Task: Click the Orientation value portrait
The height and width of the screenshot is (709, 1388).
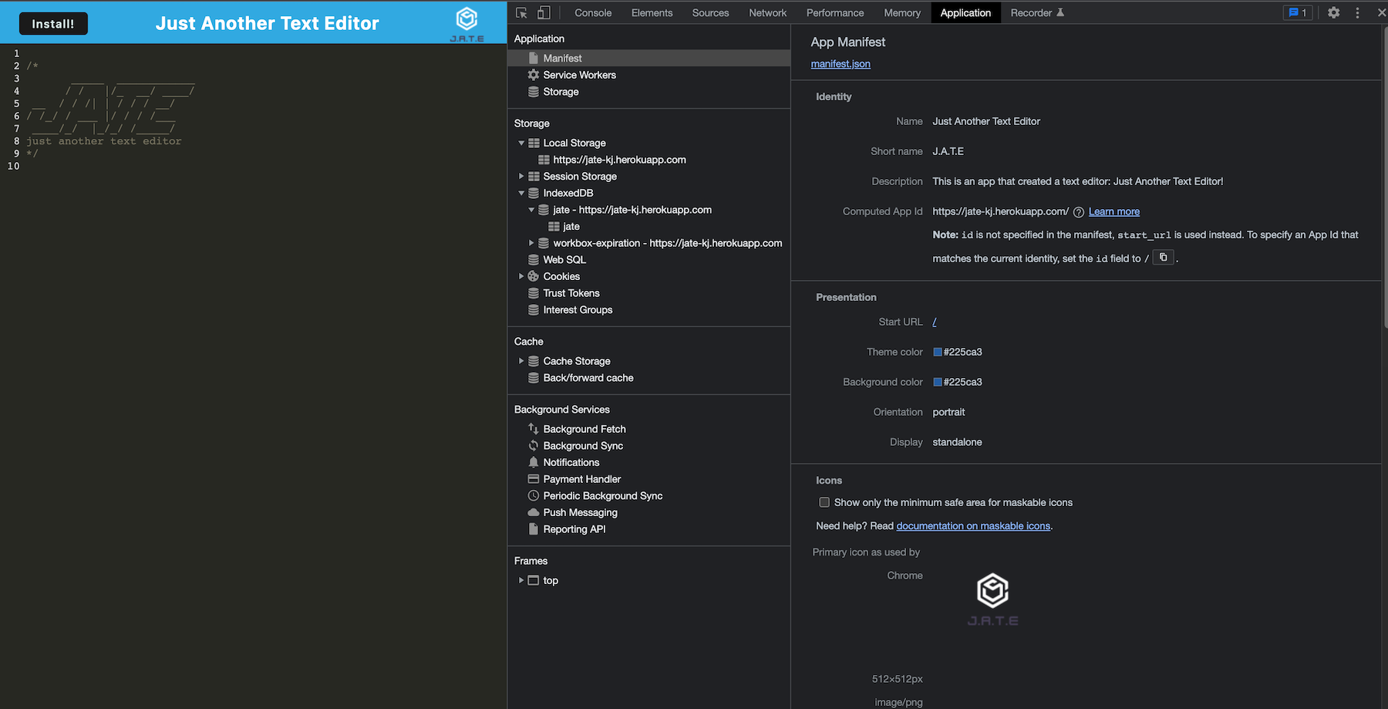Action: tap(948, 412)
